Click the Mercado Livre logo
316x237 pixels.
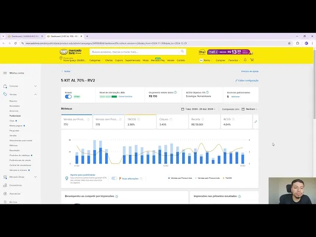coord(71,52)
